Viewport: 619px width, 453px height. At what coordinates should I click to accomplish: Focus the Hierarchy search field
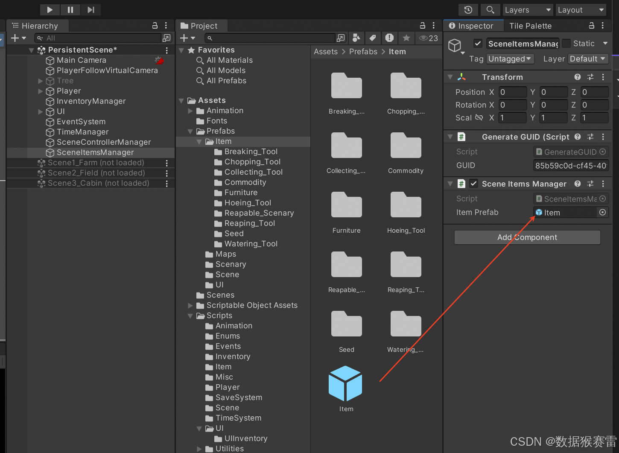point(97,38)
